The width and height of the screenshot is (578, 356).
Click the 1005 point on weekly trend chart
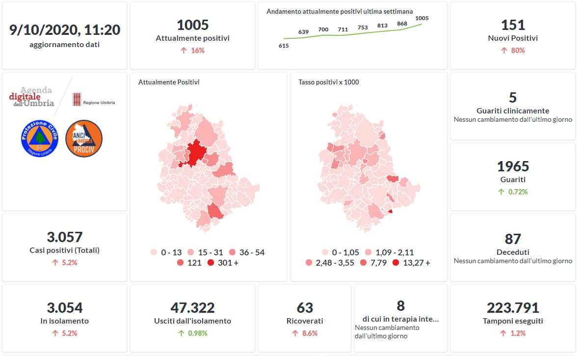[x=421, y=24]
